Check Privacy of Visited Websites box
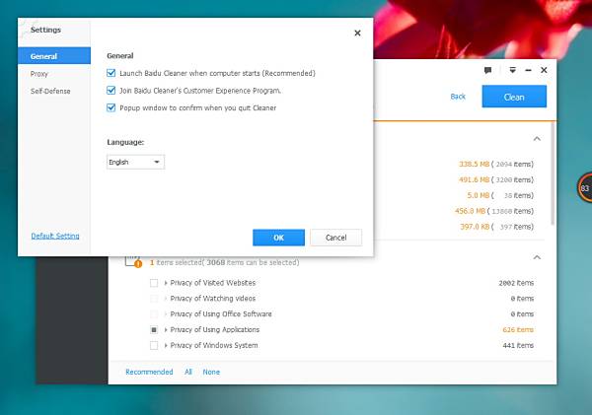Viewport: 592px width, 415px height. pyautogui.click(x=154, y=283)
